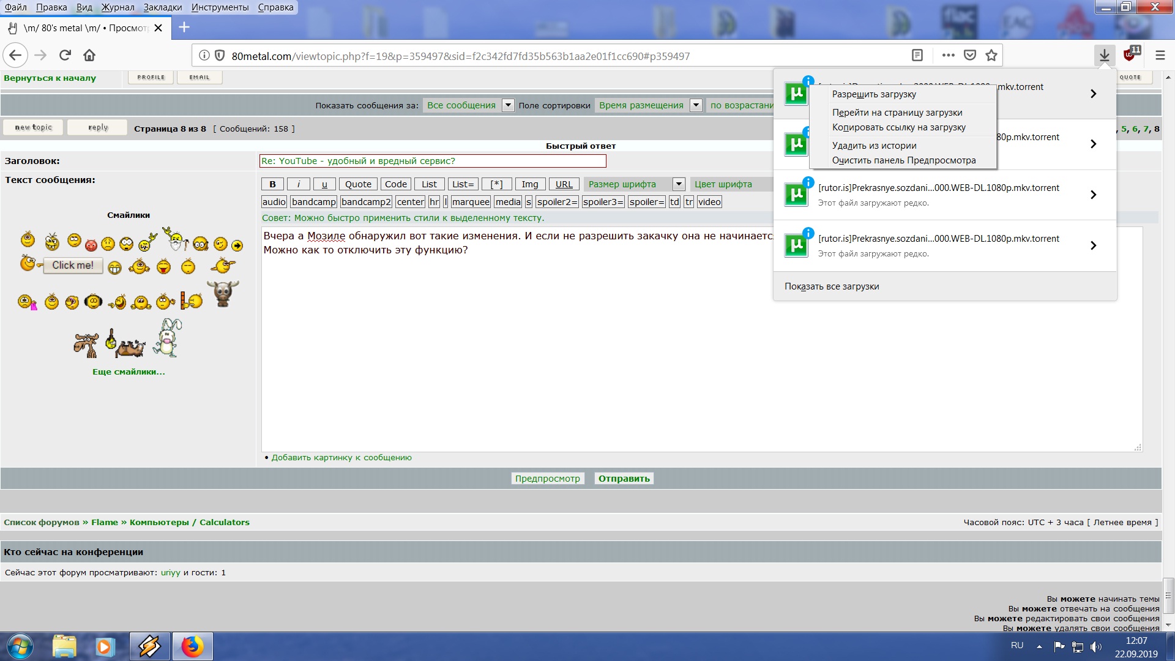Screen dimensions: 1175x661
Task: Choose 'Разрешить загрузку' in context menu
Action: (x=874, y=94)
